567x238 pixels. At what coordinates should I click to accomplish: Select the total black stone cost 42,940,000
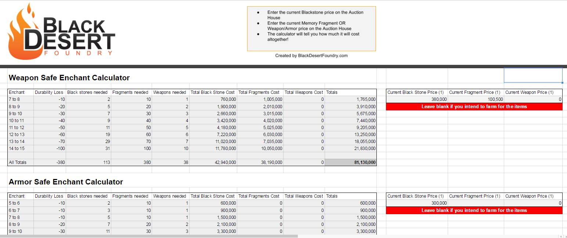pyautogui.click(x=213, y=162)
